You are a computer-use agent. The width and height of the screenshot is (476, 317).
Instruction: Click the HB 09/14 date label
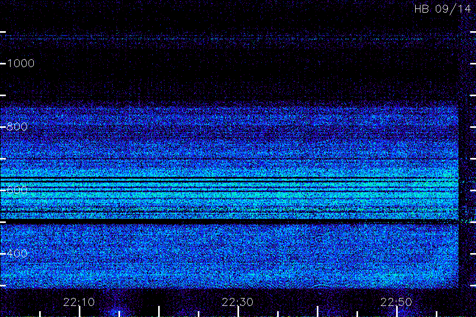443,9
